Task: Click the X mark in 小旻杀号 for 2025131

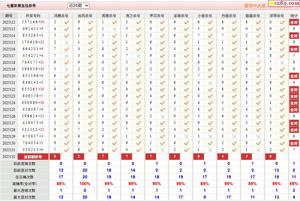Action: tap(210, 150)
